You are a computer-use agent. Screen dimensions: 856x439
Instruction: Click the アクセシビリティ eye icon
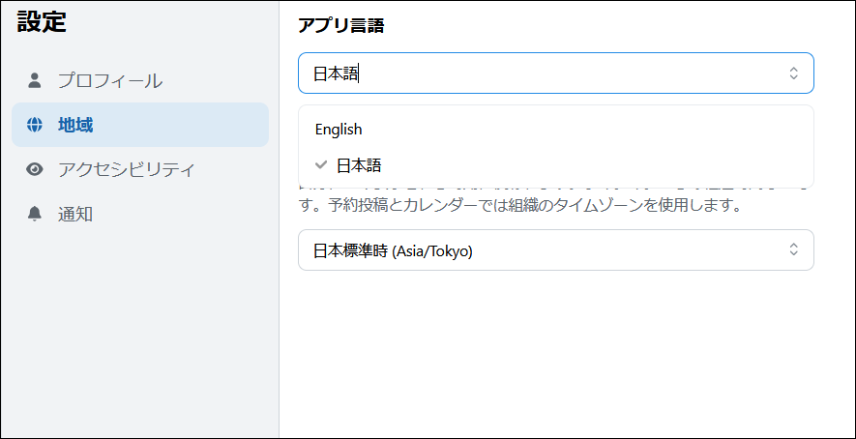pos(35,169)
